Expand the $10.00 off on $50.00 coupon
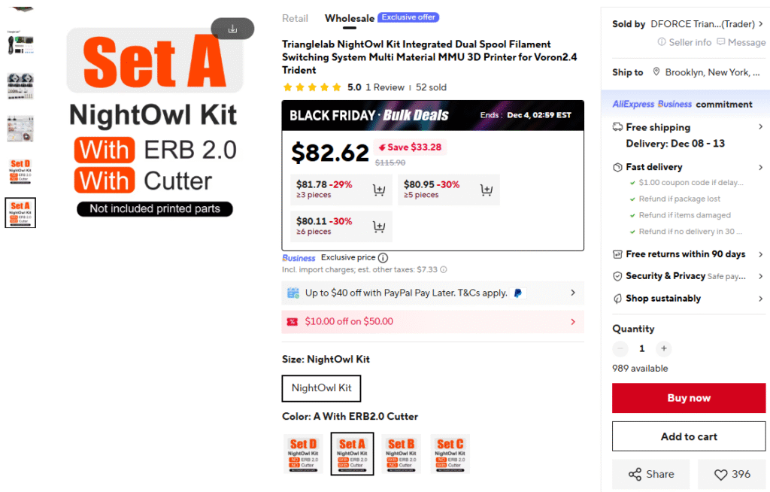Screen dimensions: 770x492 pos(573,322)
